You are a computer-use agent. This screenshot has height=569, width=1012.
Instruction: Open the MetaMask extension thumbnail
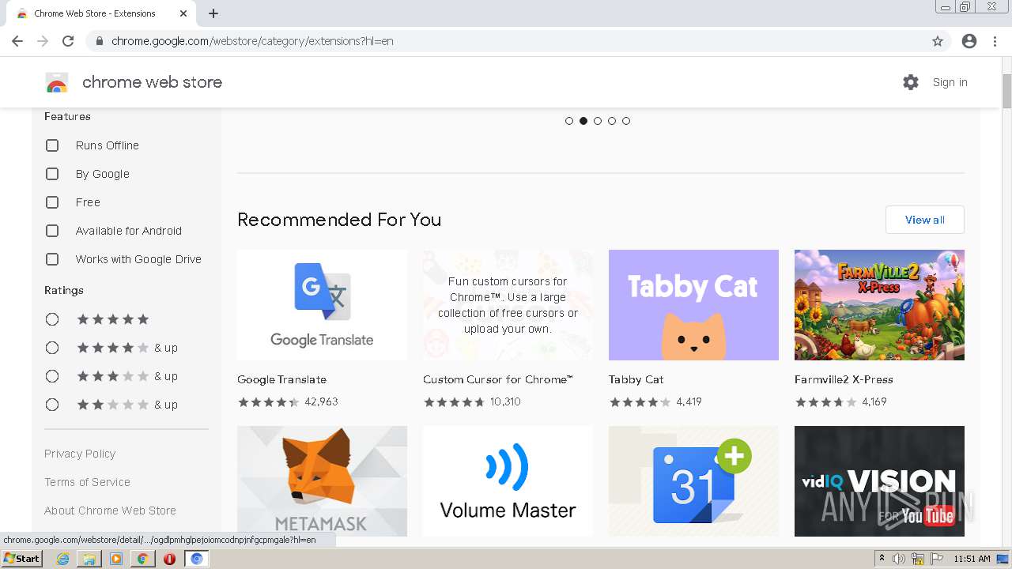click(322, 481)
